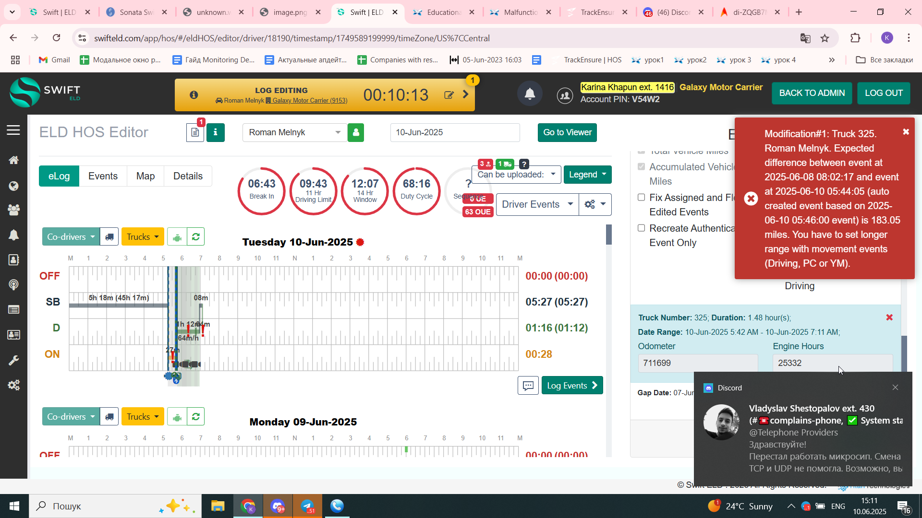
Task: Open the document icon with badge 1
Action: pos(195,132)
